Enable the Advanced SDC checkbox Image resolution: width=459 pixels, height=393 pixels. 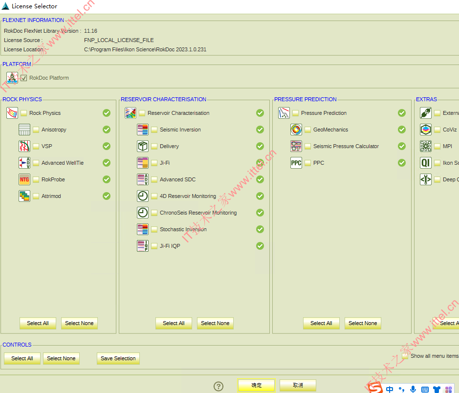(x=154, y=180)
